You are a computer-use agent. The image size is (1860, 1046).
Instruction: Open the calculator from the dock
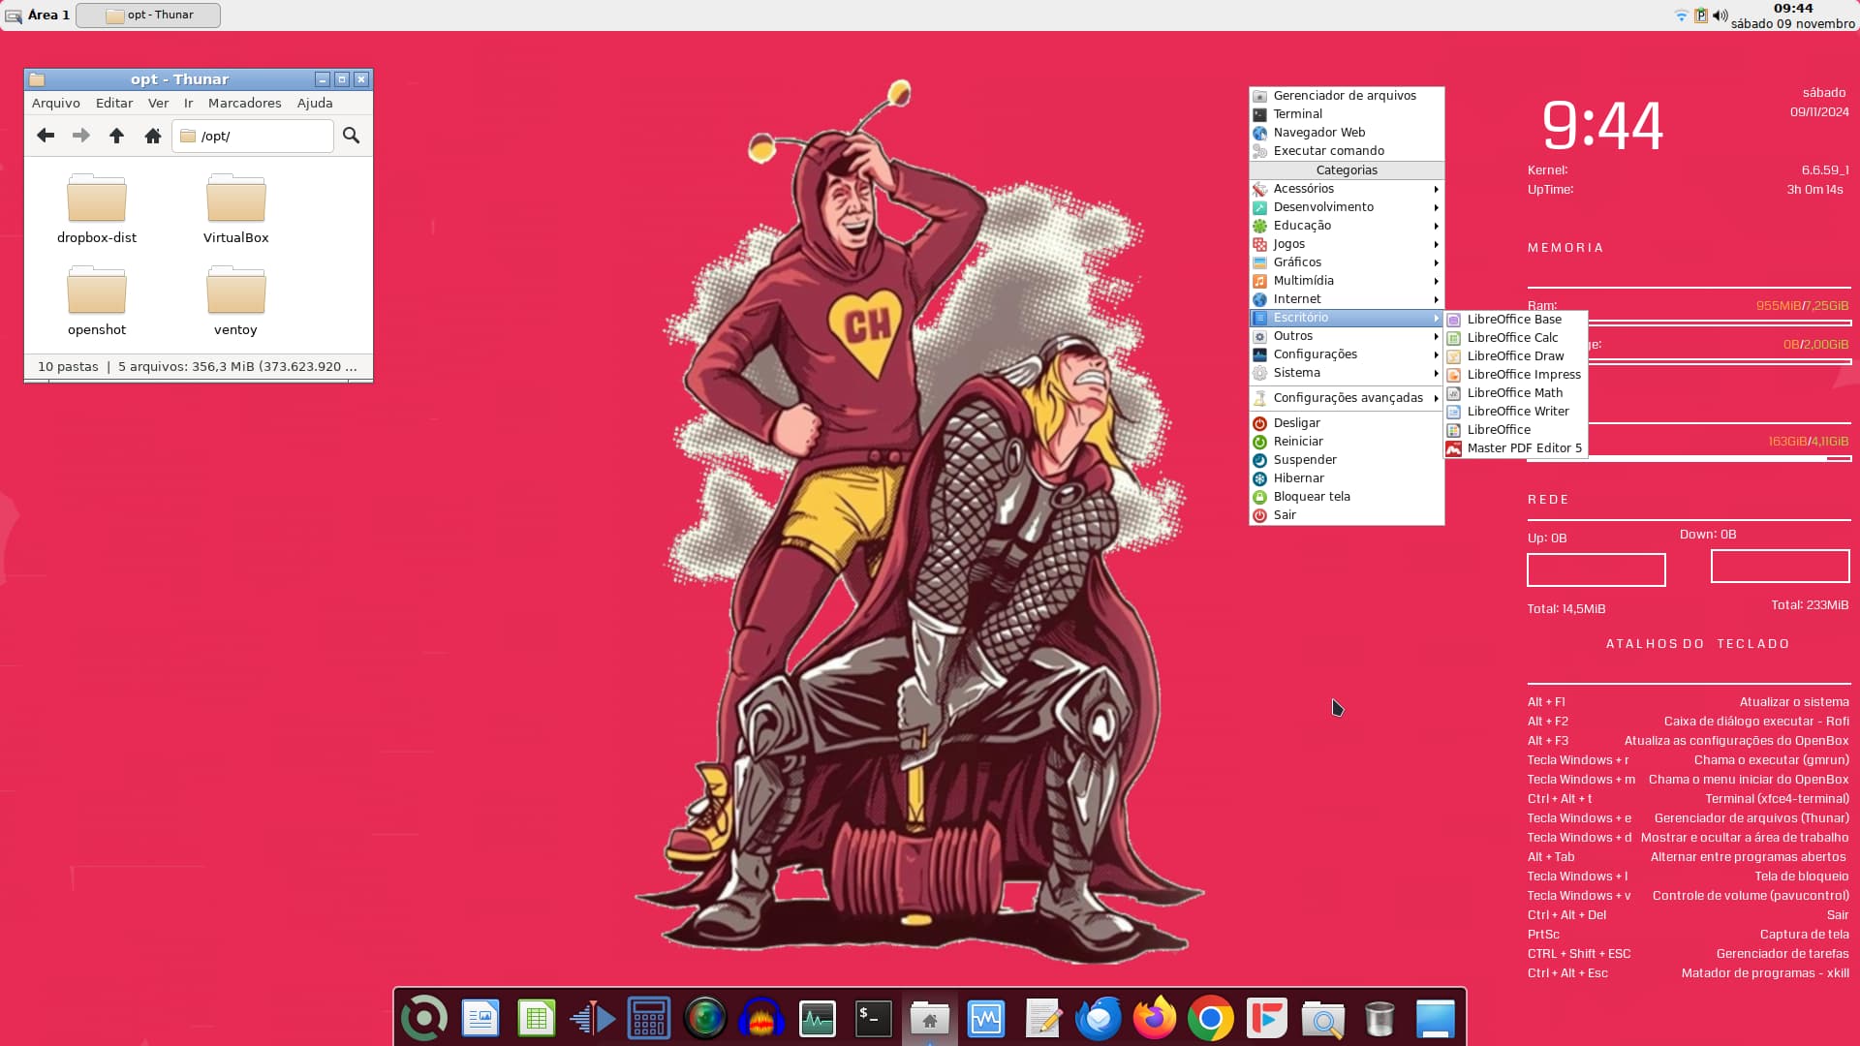(x=648, y=1019)
